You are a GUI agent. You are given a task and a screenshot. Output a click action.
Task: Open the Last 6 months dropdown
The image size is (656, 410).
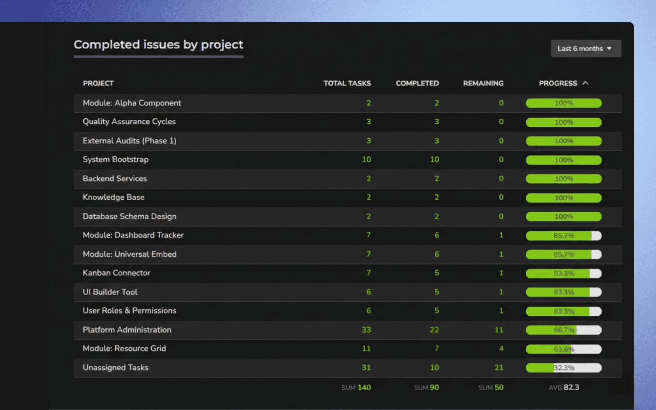pyautogui.click(x=585, y=48)
